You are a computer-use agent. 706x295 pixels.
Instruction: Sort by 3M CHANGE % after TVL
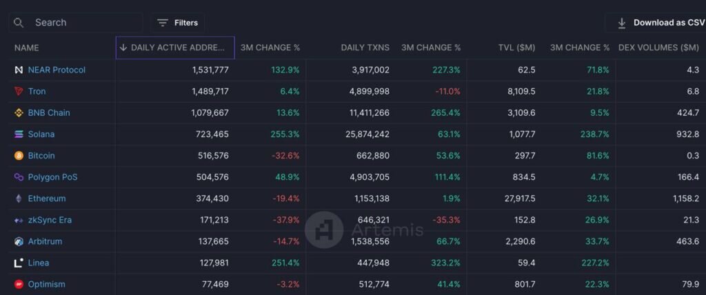click(579, 48)
